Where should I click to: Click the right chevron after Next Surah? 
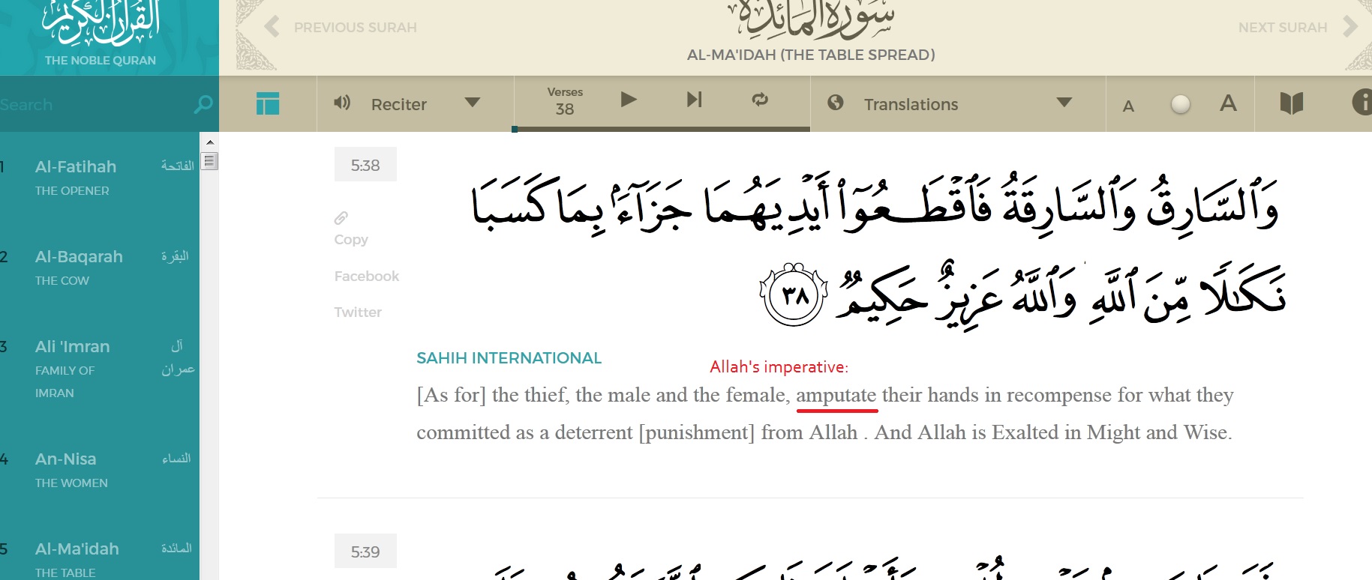tap(1350, 27)
